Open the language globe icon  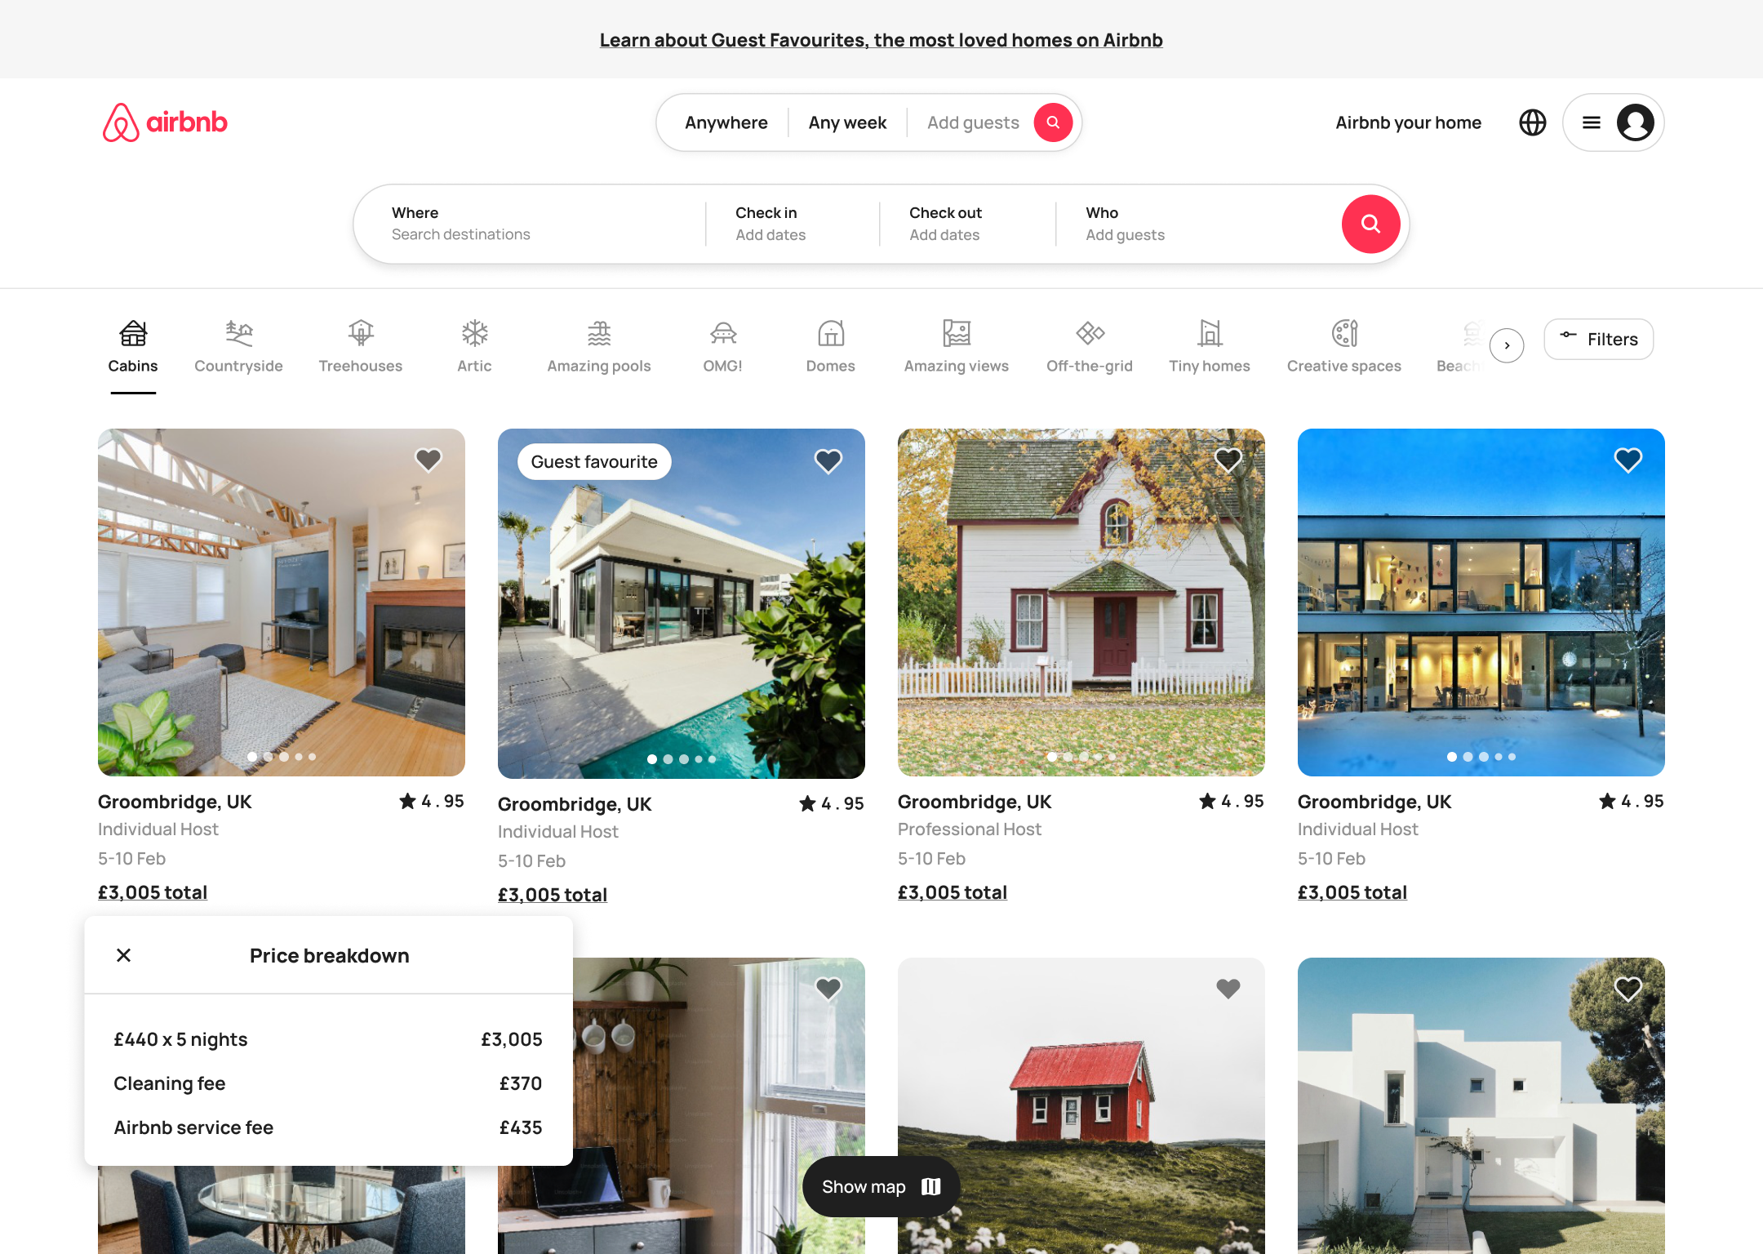coord(1532,122)
